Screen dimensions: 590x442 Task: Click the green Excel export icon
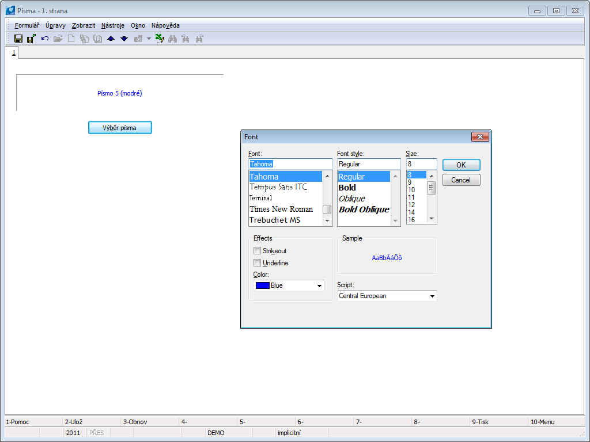[x=160, y=39]
